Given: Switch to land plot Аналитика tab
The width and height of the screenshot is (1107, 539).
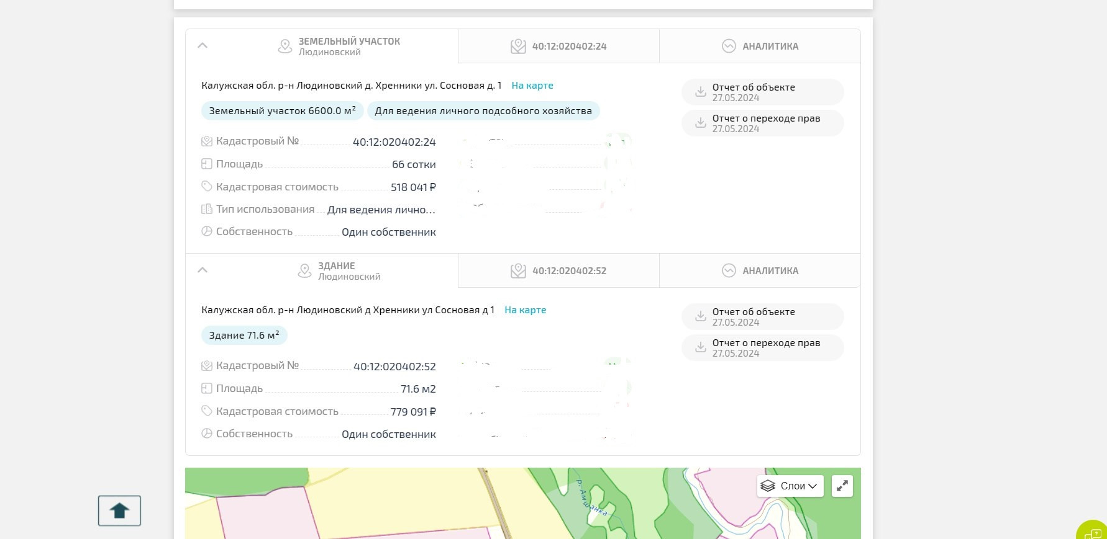Looking at the screenshot, I should pyautogui.click(x=760, y=47).
